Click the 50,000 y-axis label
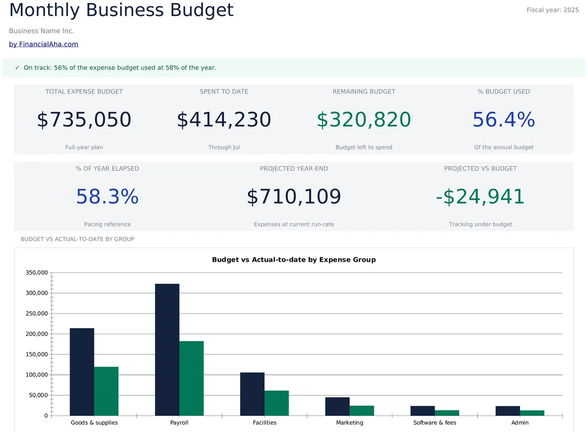 coord(39,395)
